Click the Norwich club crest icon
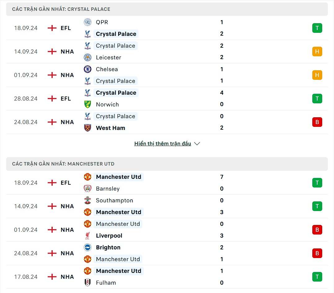The width and height of the screenshot is (334, 293). pos(87,104)
